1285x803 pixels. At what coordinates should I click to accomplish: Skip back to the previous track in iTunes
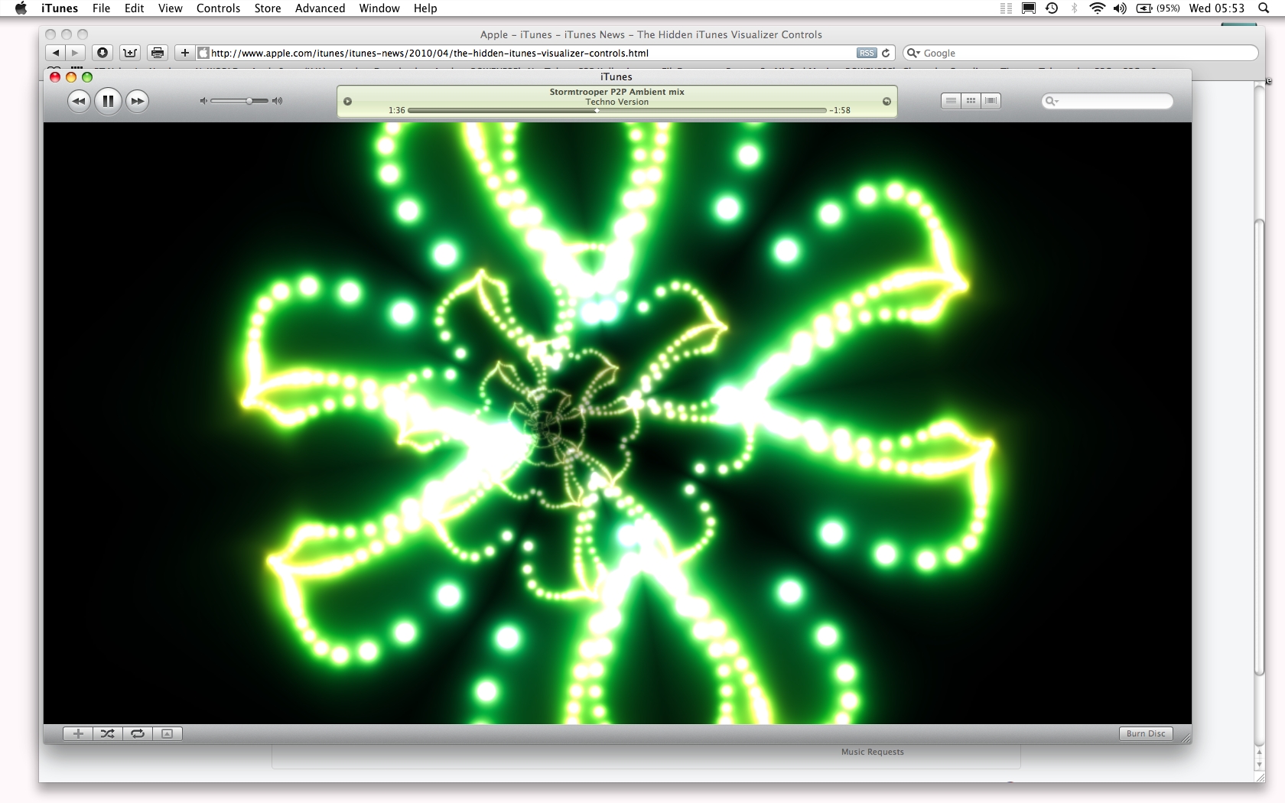(x=79, y=101)
